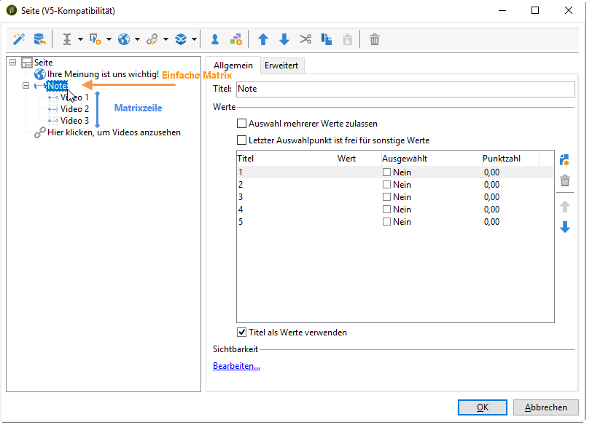Tick Letzter Auswahlpunkt ist frei checkbox
This screenshot has width=592, height=430.
pos(241,140)
